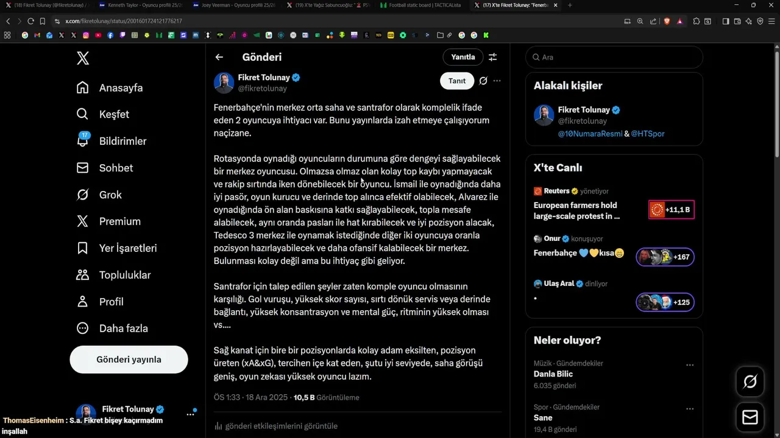Open Anasayfa from the sidebar
This screenshot has width=780, height=438.
110,88
